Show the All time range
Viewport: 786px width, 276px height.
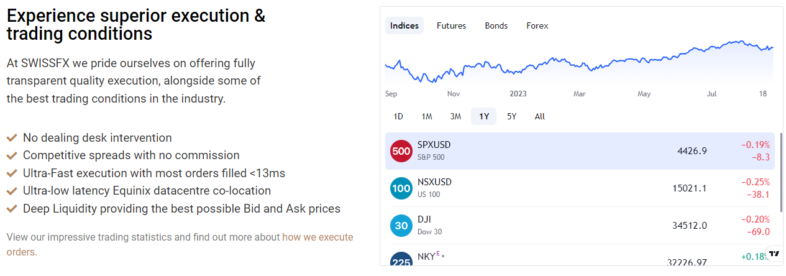540,116
